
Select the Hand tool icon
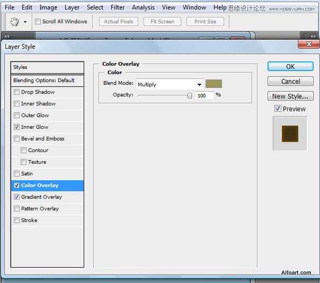14,22
